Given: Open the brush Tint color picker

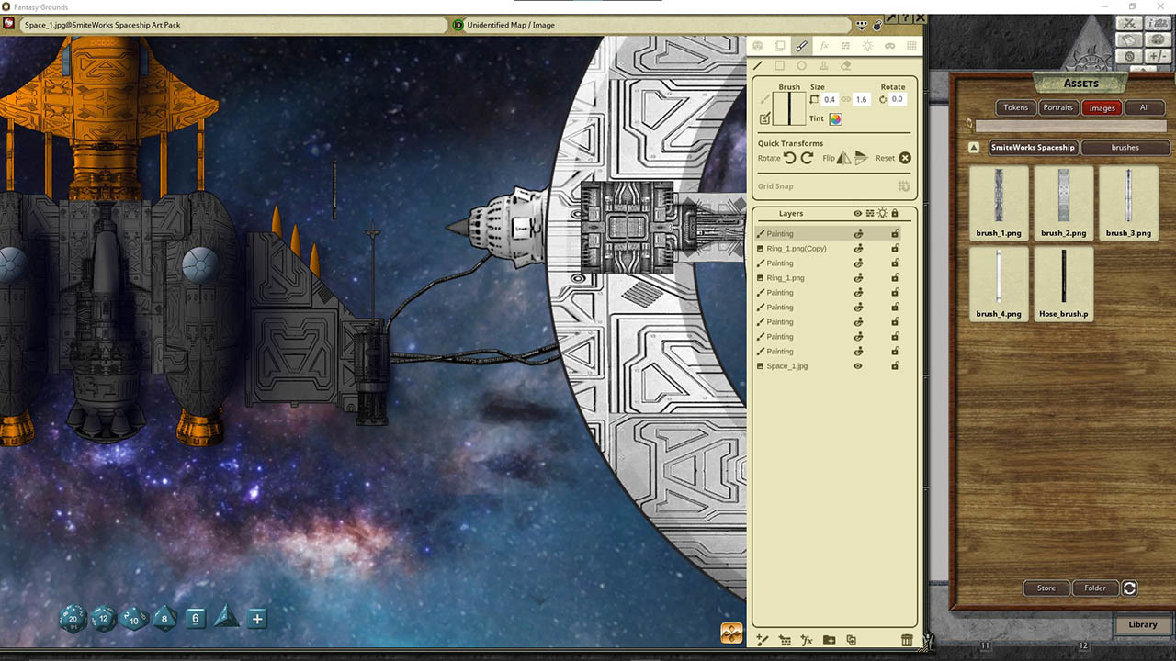Looking at the screenshot, I should [x=835, y=119].
